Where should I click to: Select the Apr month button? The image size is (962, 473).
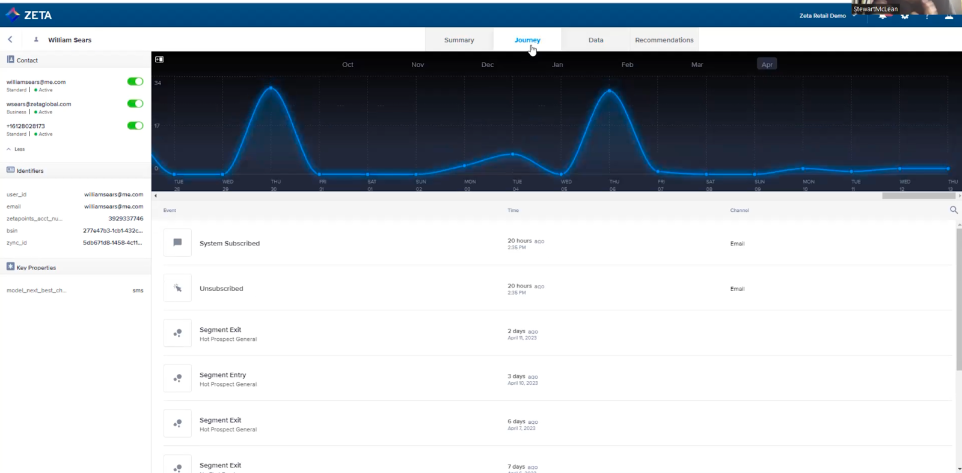pyautogui.click(x=767, y=64)
